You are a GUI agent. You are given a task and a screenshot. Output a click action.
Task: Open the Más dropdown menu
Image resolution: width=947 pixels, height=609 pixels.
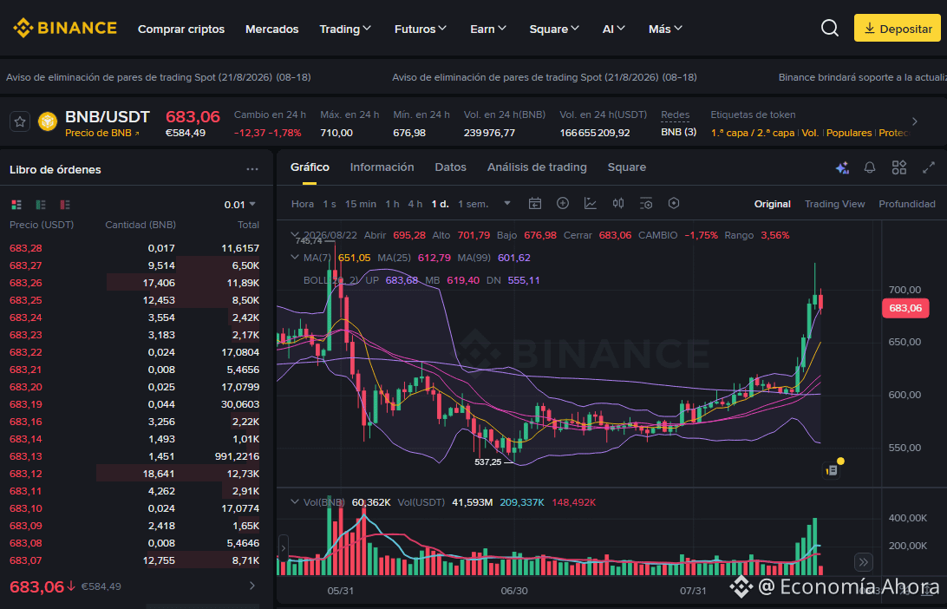tap(665, 29)
